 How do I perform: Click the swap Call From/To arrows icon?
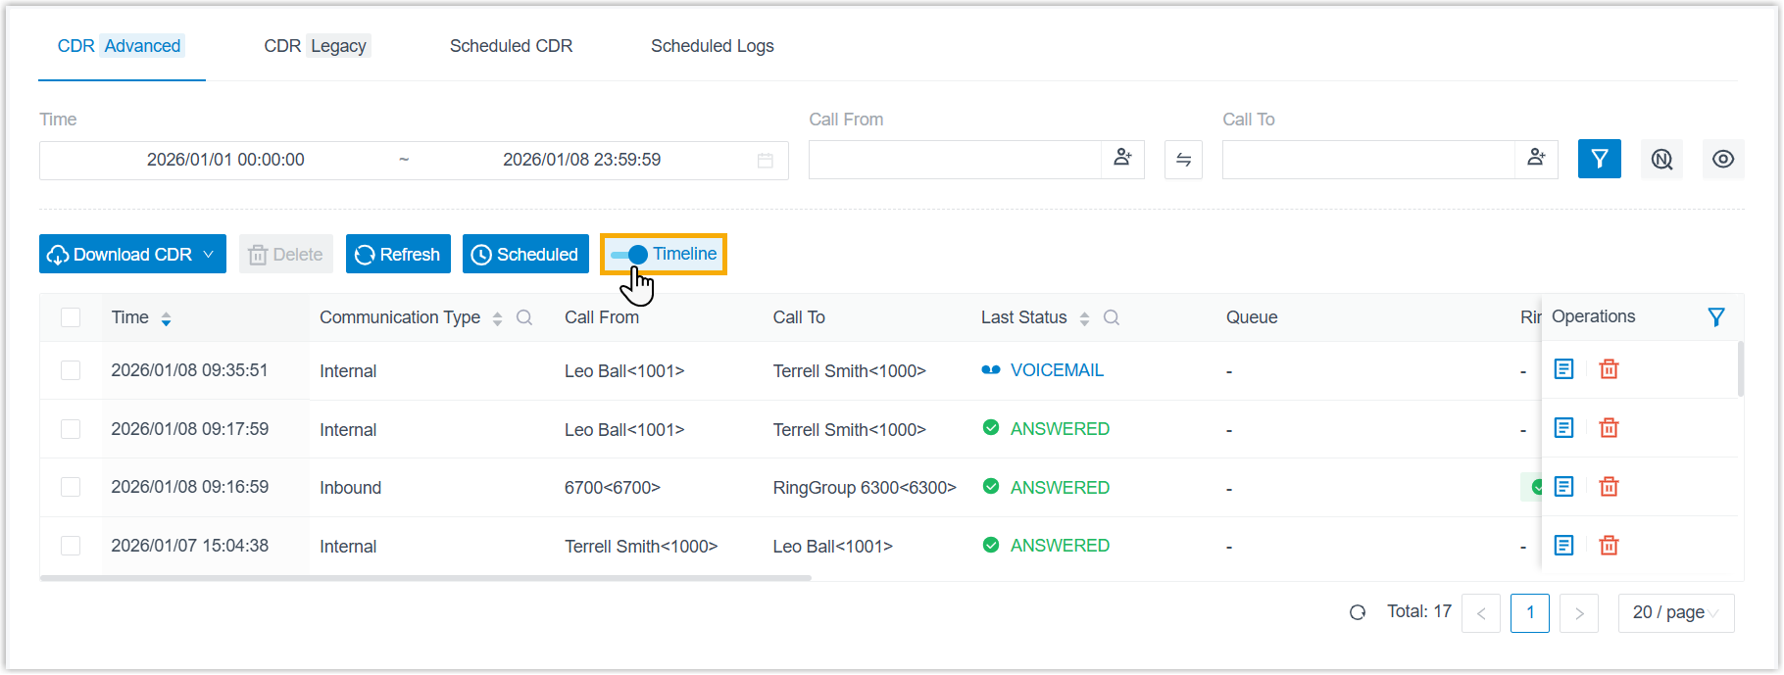coord(1183,160)
